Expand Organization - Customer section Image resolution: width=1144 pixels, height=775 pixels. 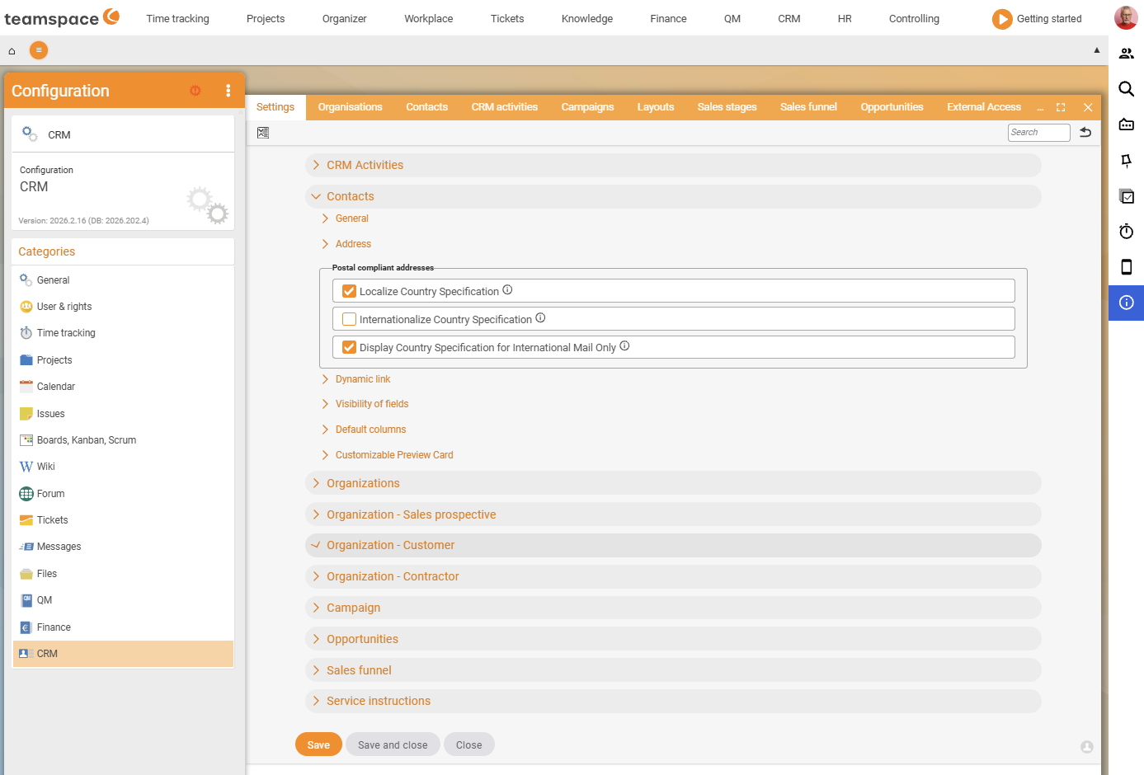[673, 545]
